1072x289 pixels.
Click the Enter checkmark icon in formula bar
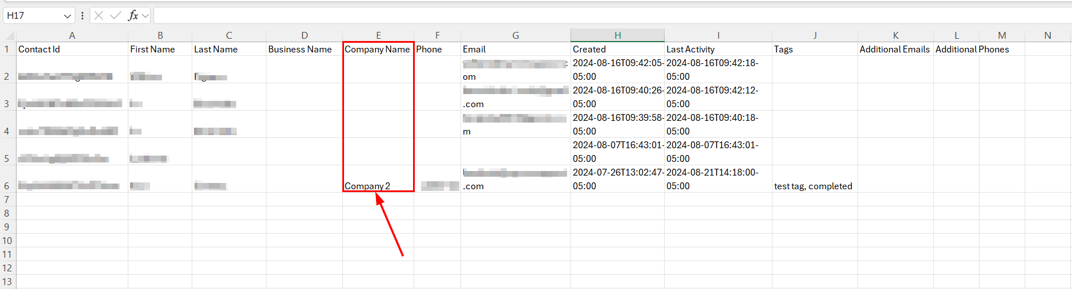pyautogui.click(x=116, y=15)
